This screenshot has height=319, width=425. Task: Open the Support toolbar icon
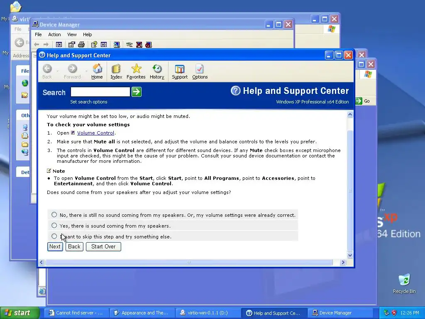click(180, 71)
